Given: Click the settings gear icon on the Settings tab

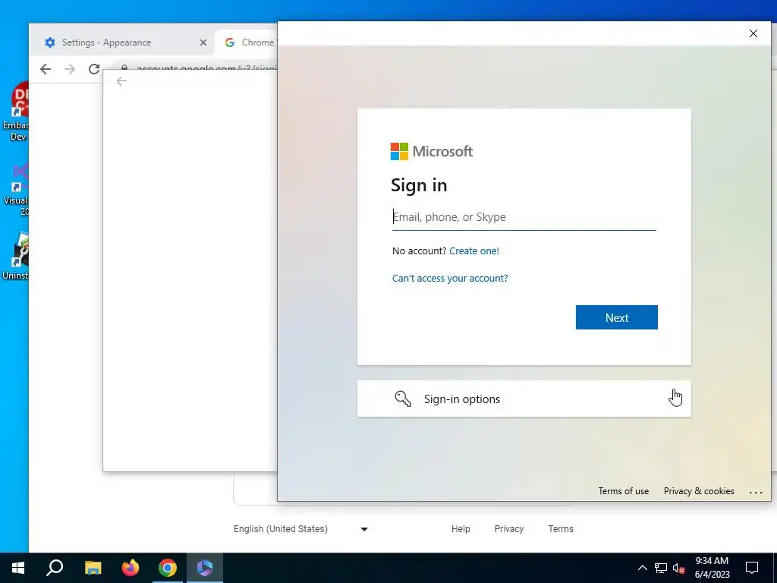Looking at the screenshot, I should (50, 43).
